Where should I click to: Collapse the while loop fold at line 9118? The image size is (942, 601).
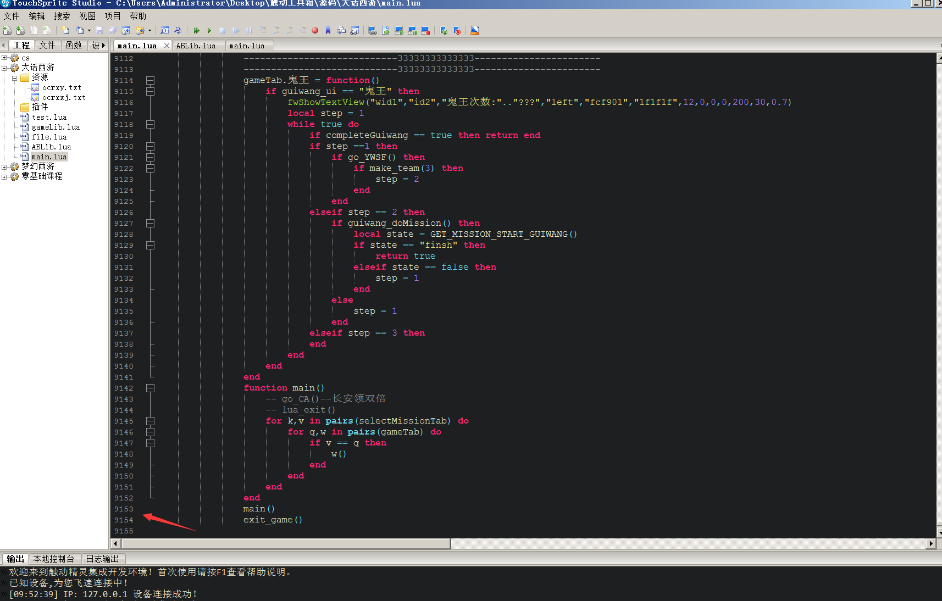(x=150, y=124)
